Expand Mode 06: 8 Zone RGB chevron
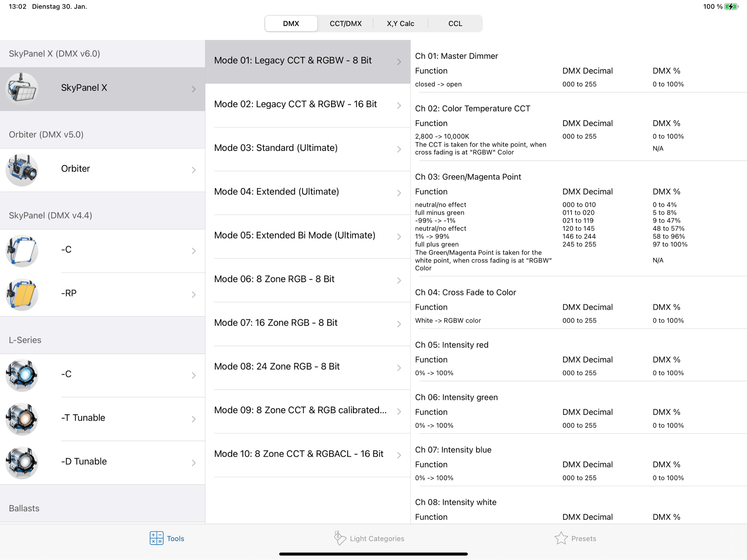 (399, 281)
